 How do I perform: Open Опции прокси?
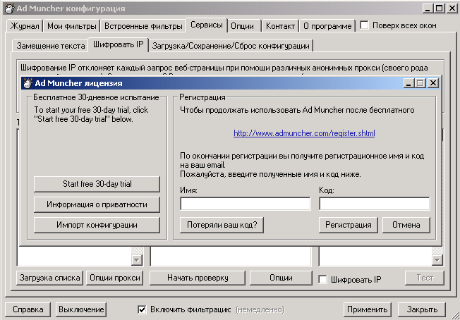tap(115, 278)
